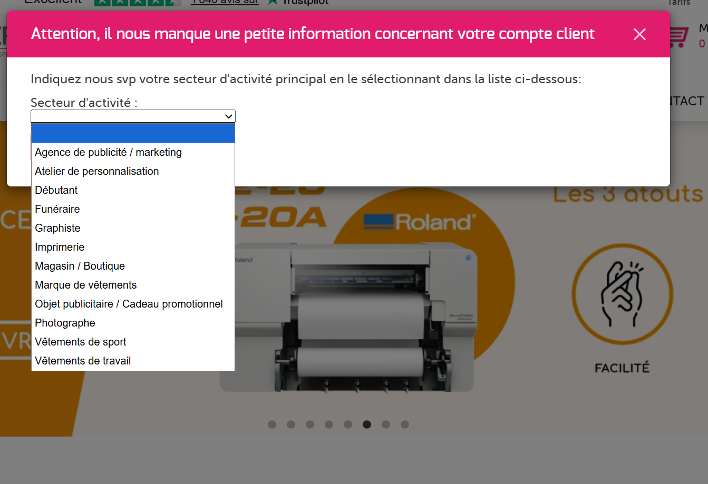Pick Débutant from the sector list
708x484 pixels.
tap(56, 190)
